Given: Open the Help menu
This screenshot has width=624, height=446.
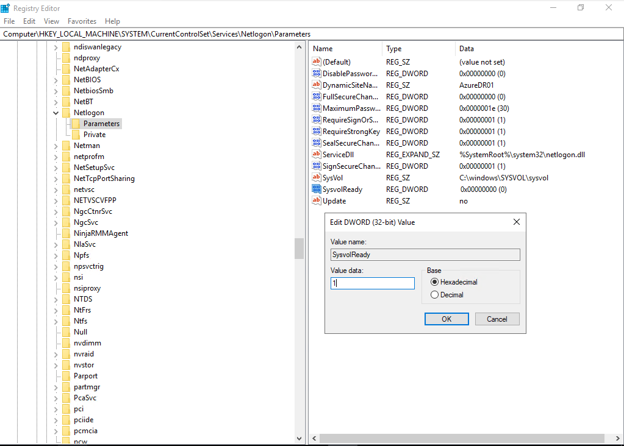Looking at the screenshot, I should 112,21.
